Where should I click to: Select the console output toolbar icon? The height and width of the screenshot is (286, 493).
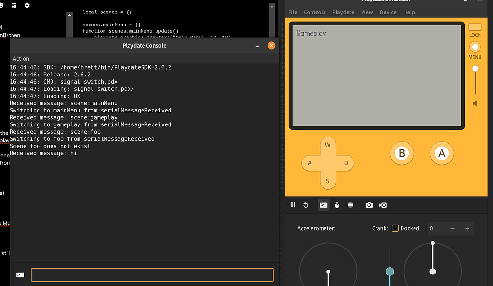324,205
